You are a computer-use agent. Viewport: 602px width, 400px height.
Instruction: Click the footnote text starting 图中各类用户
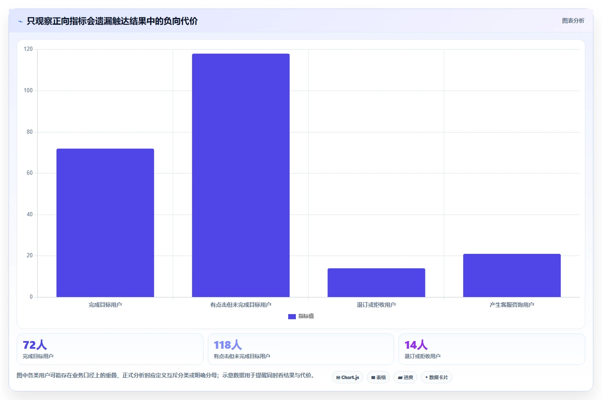point(167,376)
